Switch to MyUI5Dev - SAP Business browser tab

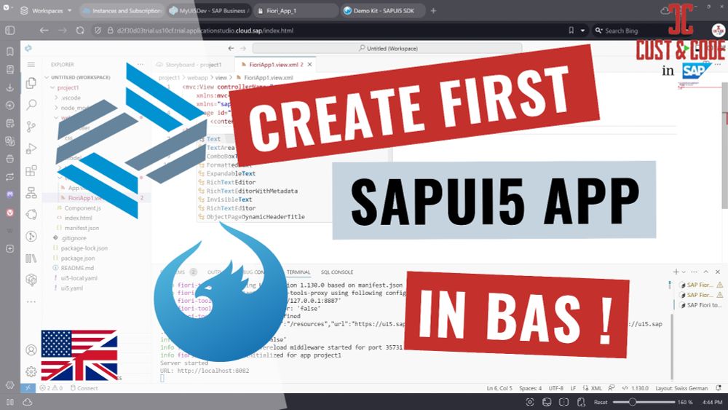coord(210,10)
